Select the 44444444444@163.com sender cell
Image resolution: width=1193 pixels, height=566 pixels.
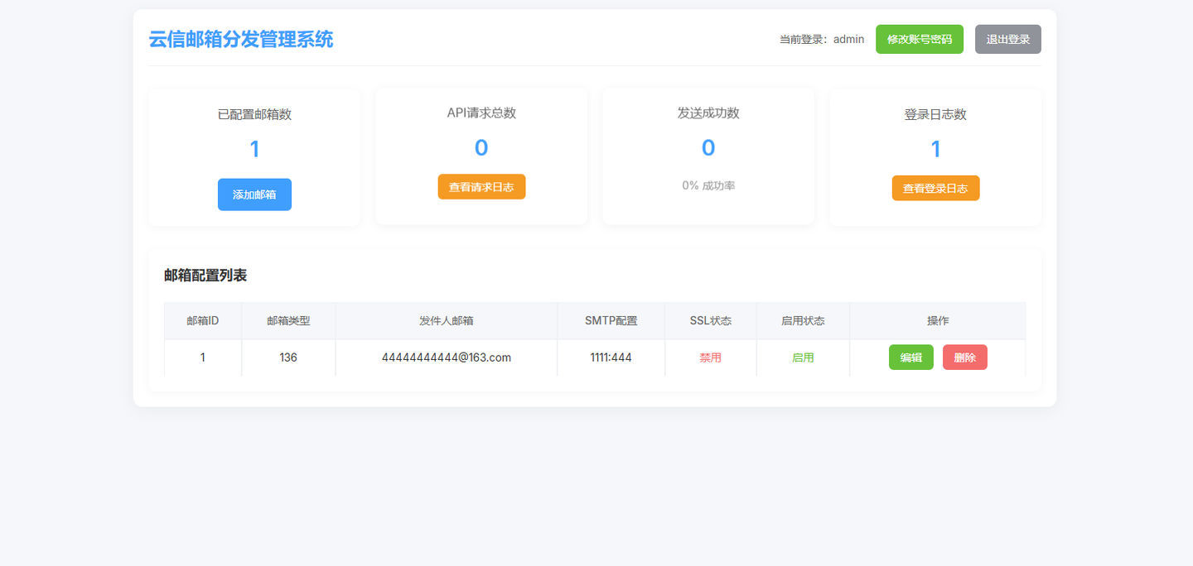[447, 357]
